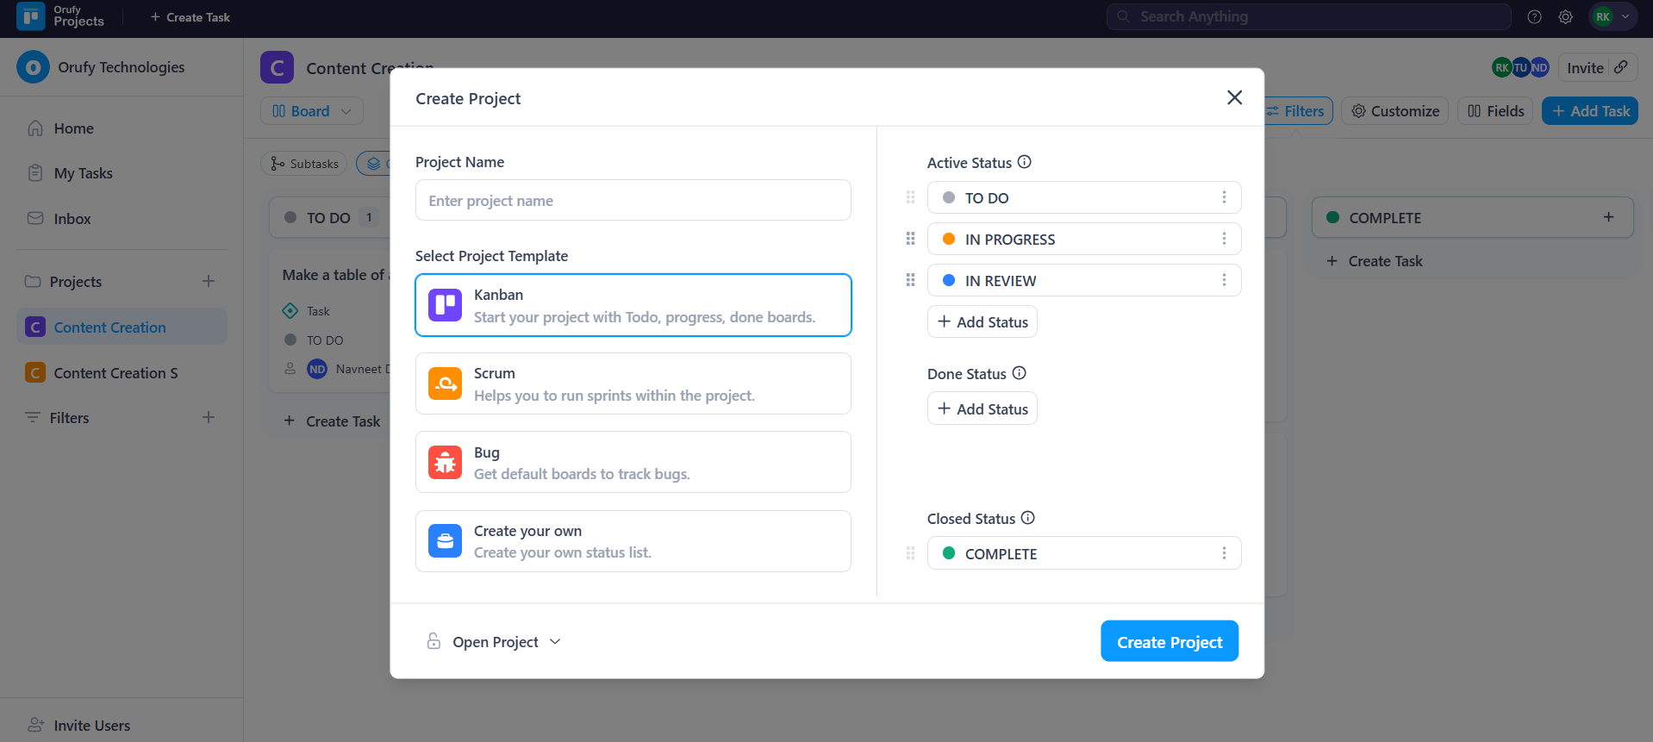This screenshot has height=742, width=1653.
Task: Click the Closed Status info icon
Action: 1027,518
